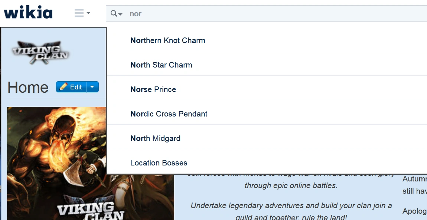Image resolution: width=427 pixels, height=220 pixels.
Task: Click the "through epic online battles" text
Action: pos(291,185)
